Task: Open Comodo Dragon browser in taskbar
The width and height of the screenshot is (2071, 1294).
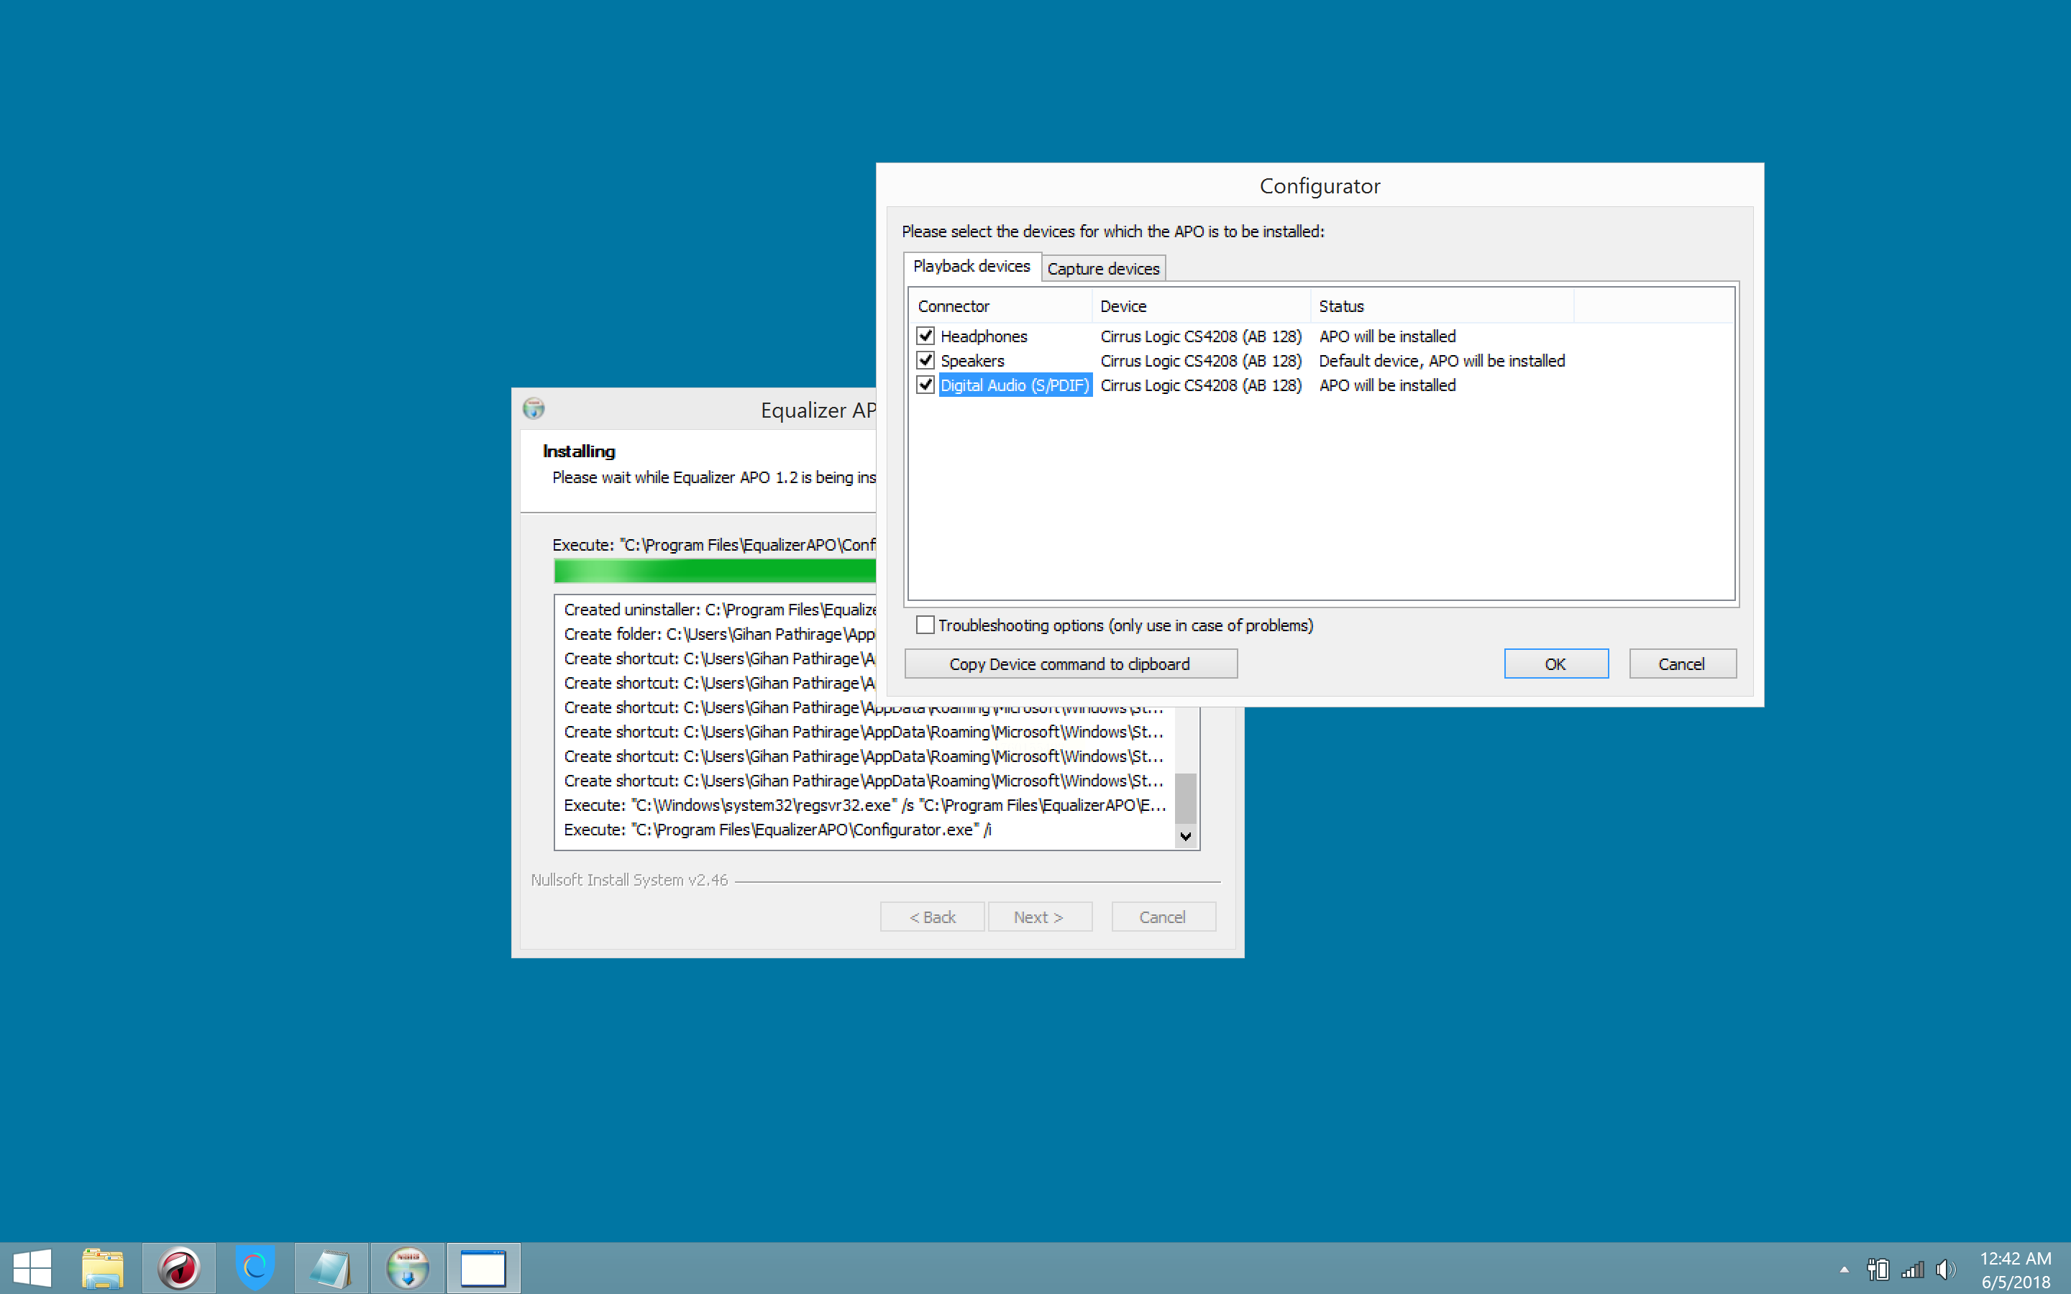Action: click(x=179, y=1267)
